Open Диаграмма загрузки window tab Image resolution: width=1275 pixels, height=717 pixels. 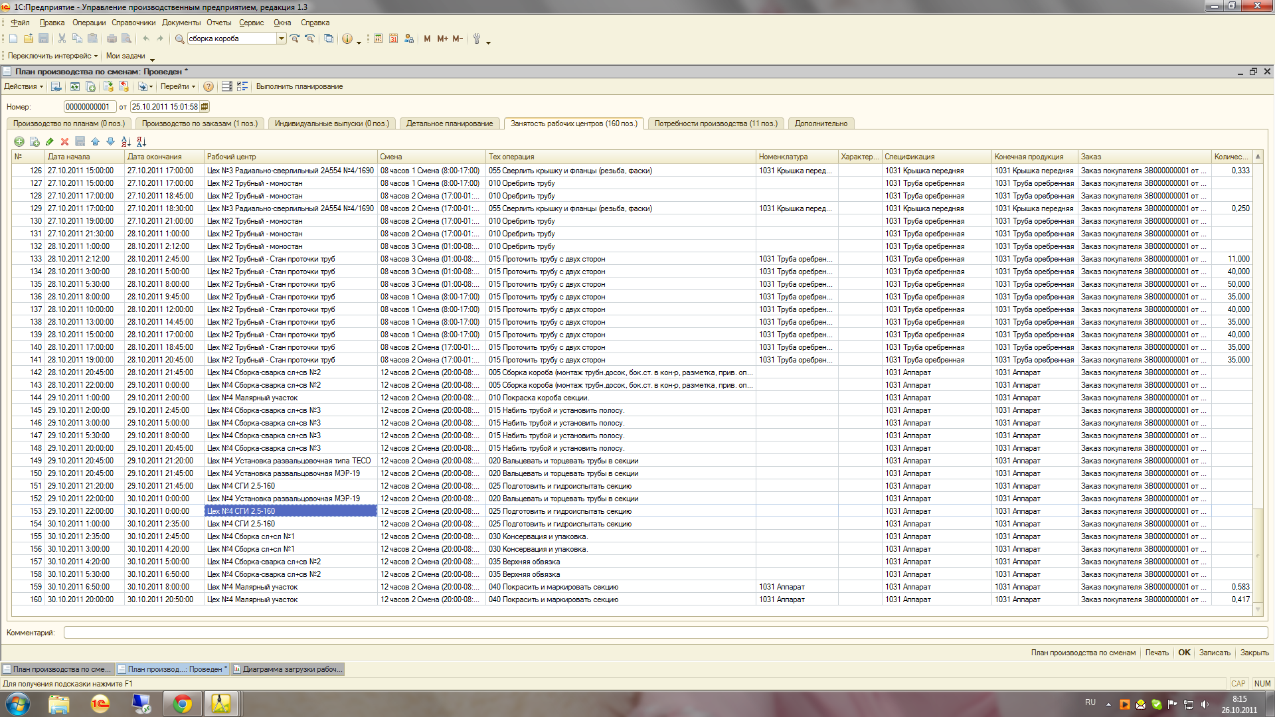[x=288, y=669]
